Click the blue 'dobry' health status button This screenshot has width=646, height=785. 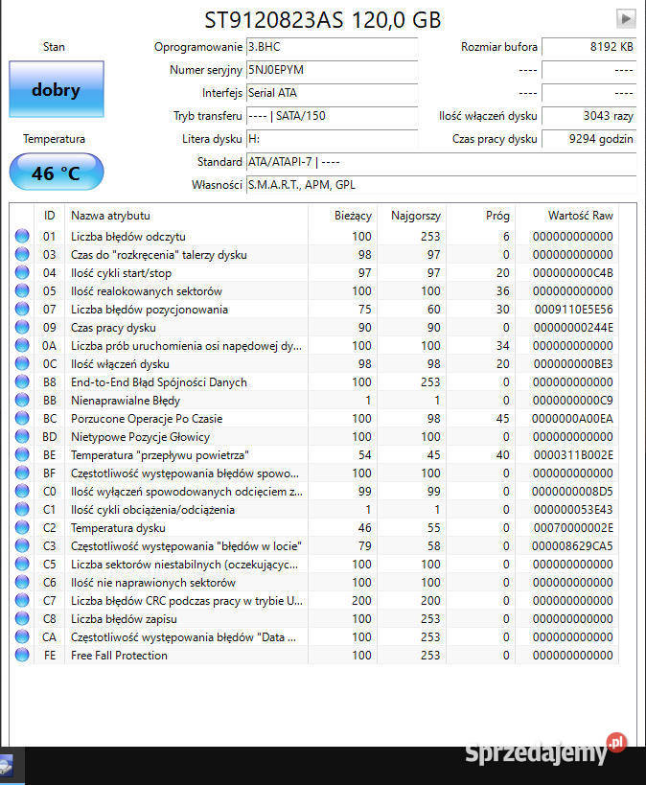click(x=57, y=89)
